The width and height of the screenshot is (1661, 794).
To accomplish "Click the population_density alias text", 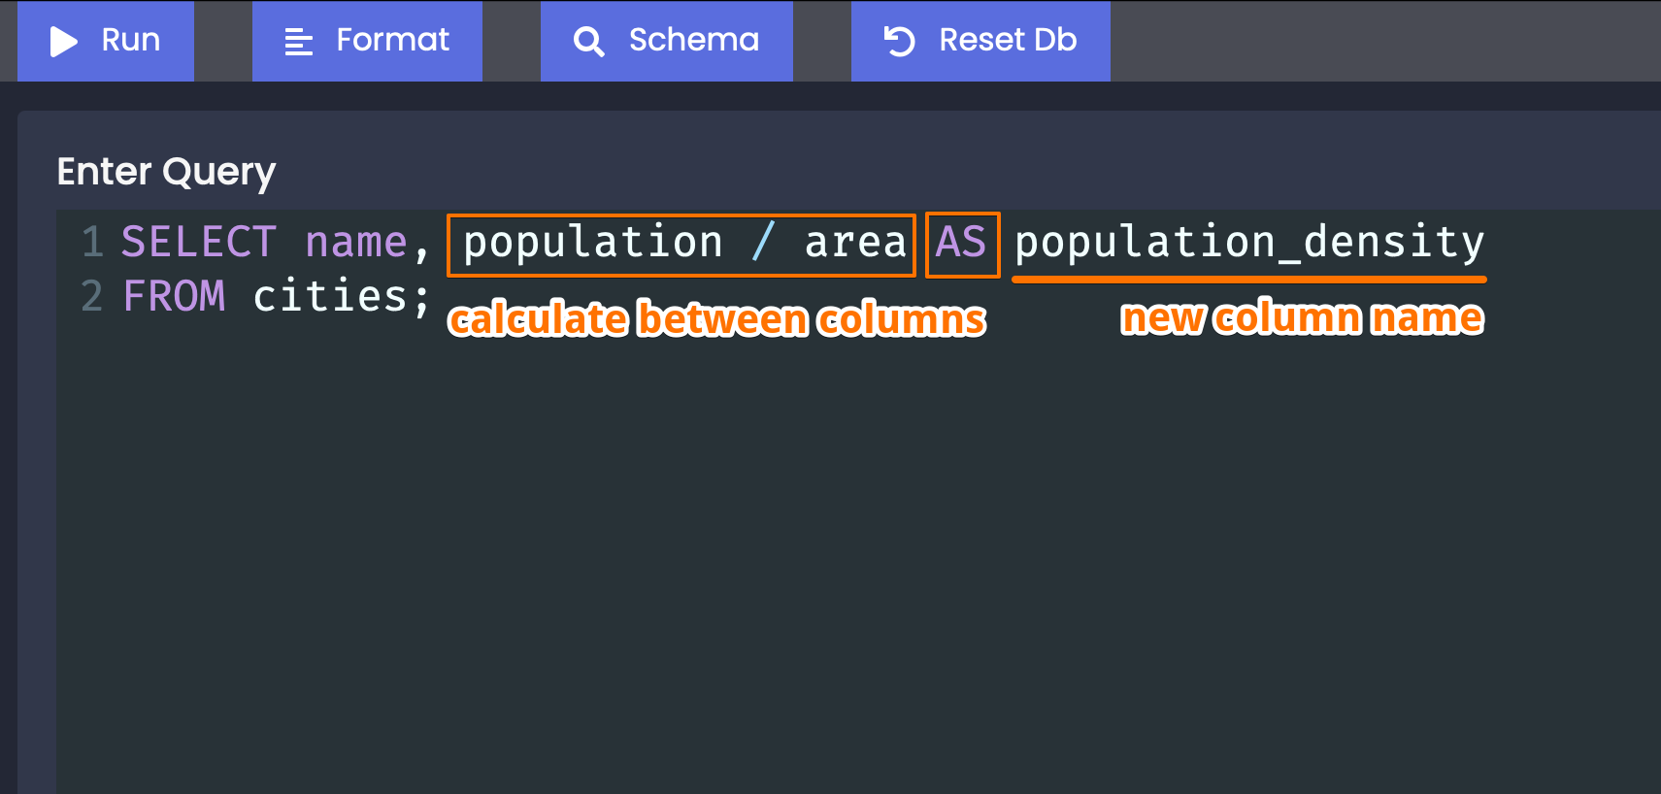I will (x=1250, y=243).
